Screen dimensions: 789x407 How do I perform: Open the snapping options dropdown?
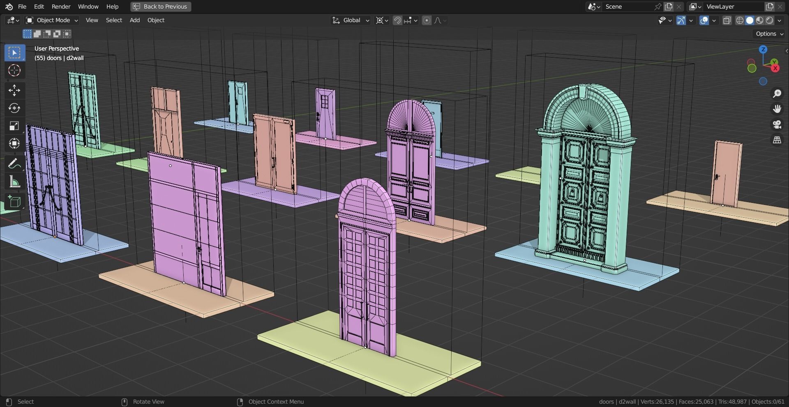point(411,20)
